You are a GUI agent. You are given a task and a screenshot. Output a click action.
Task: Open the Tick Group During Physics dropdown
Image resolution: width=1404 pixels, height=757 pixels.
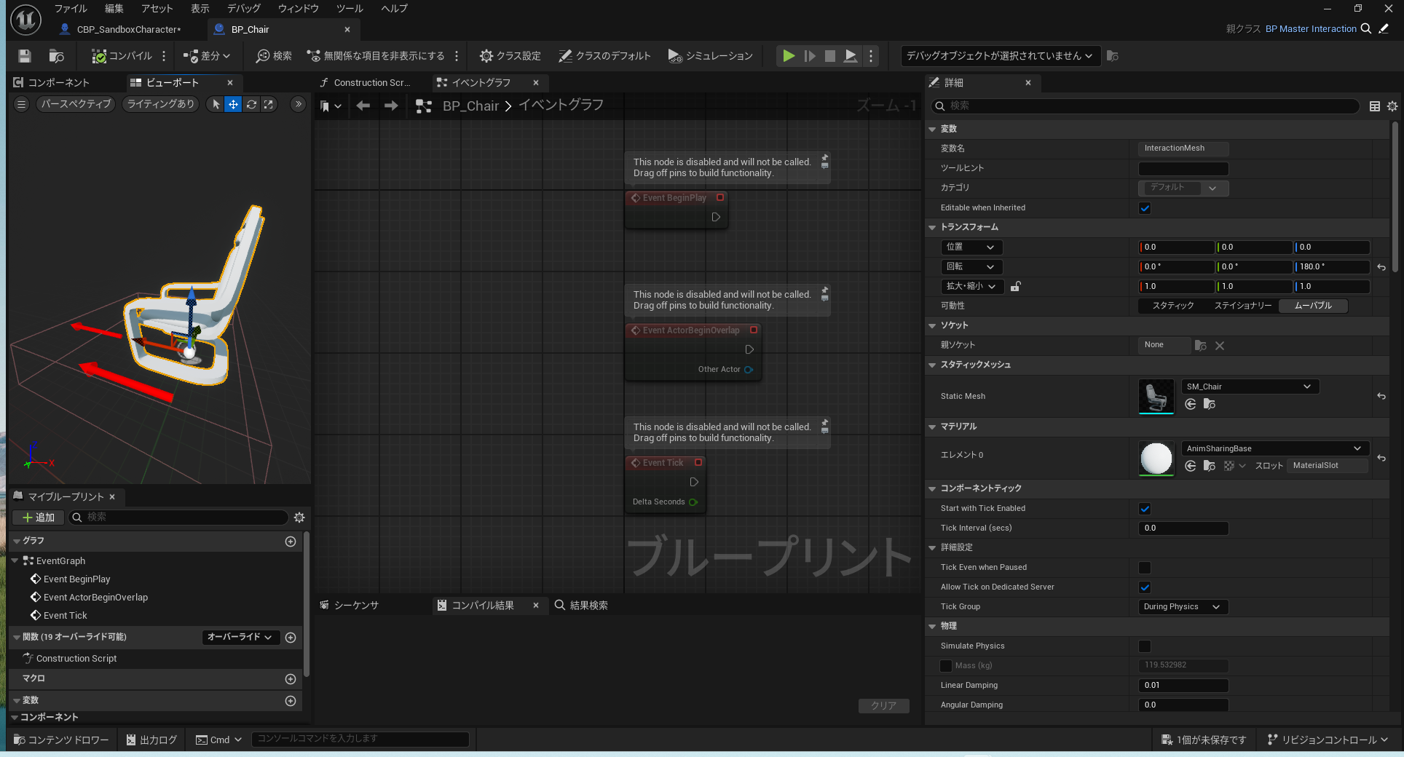1183,607
